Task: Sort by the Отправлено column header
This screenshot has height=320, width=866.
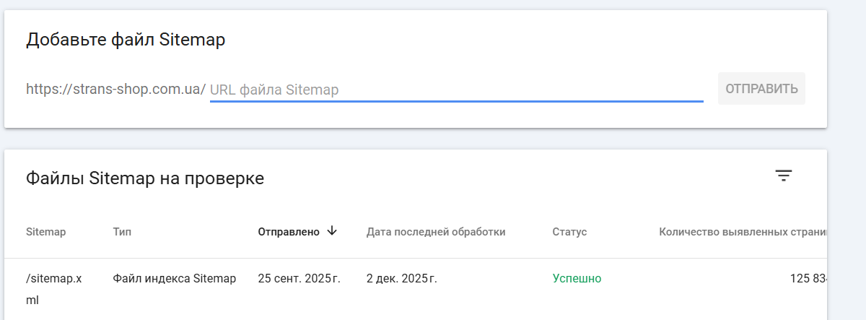Action: (x=289, y=232)
